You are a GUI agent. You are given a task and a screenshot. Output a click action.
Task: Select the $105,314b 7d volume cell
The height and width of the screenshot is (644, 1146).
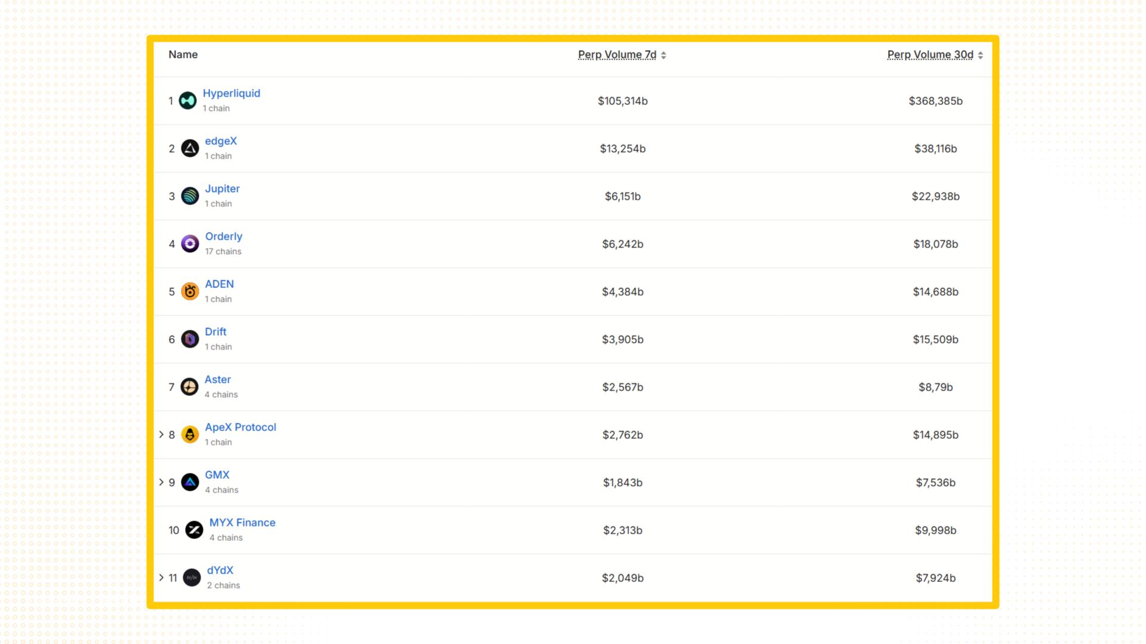[623, 101]
